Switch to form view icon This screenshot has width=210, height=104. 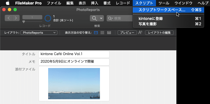[x=96, y=33]
